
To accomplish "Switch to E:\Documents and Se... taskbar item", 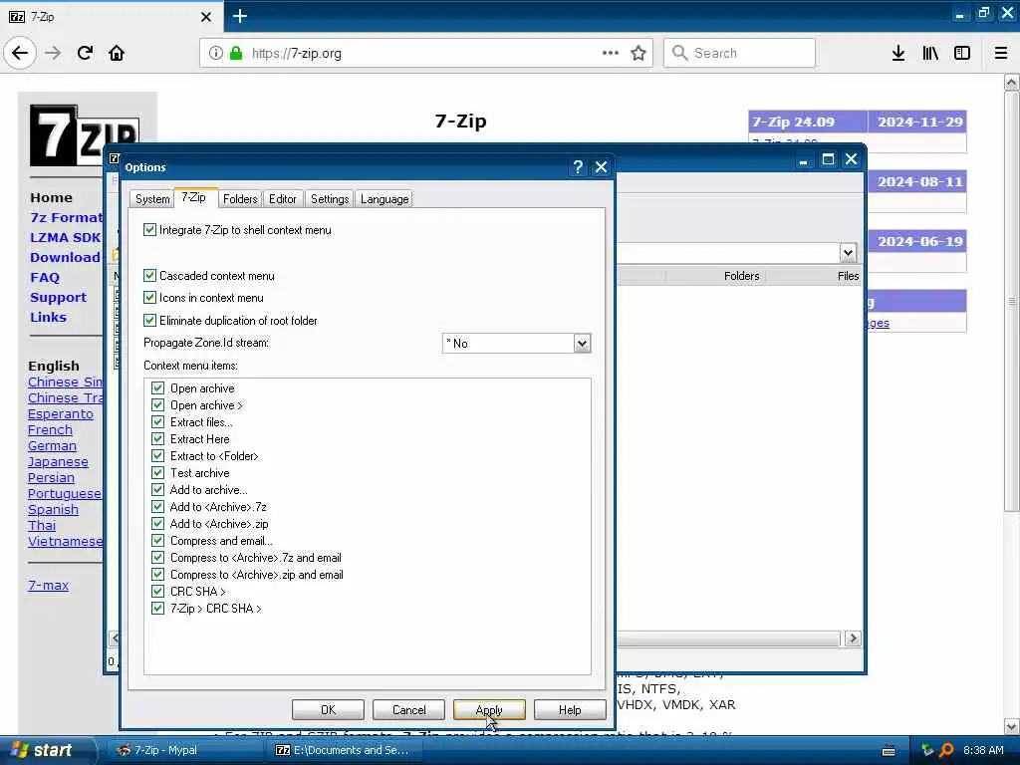I will coord(346,750).
